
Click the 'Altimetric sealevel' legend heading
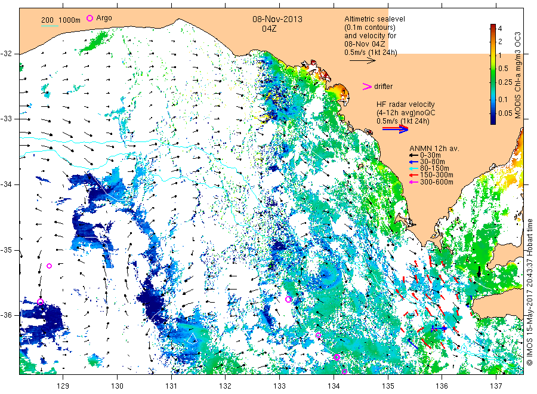coord(375,19)
